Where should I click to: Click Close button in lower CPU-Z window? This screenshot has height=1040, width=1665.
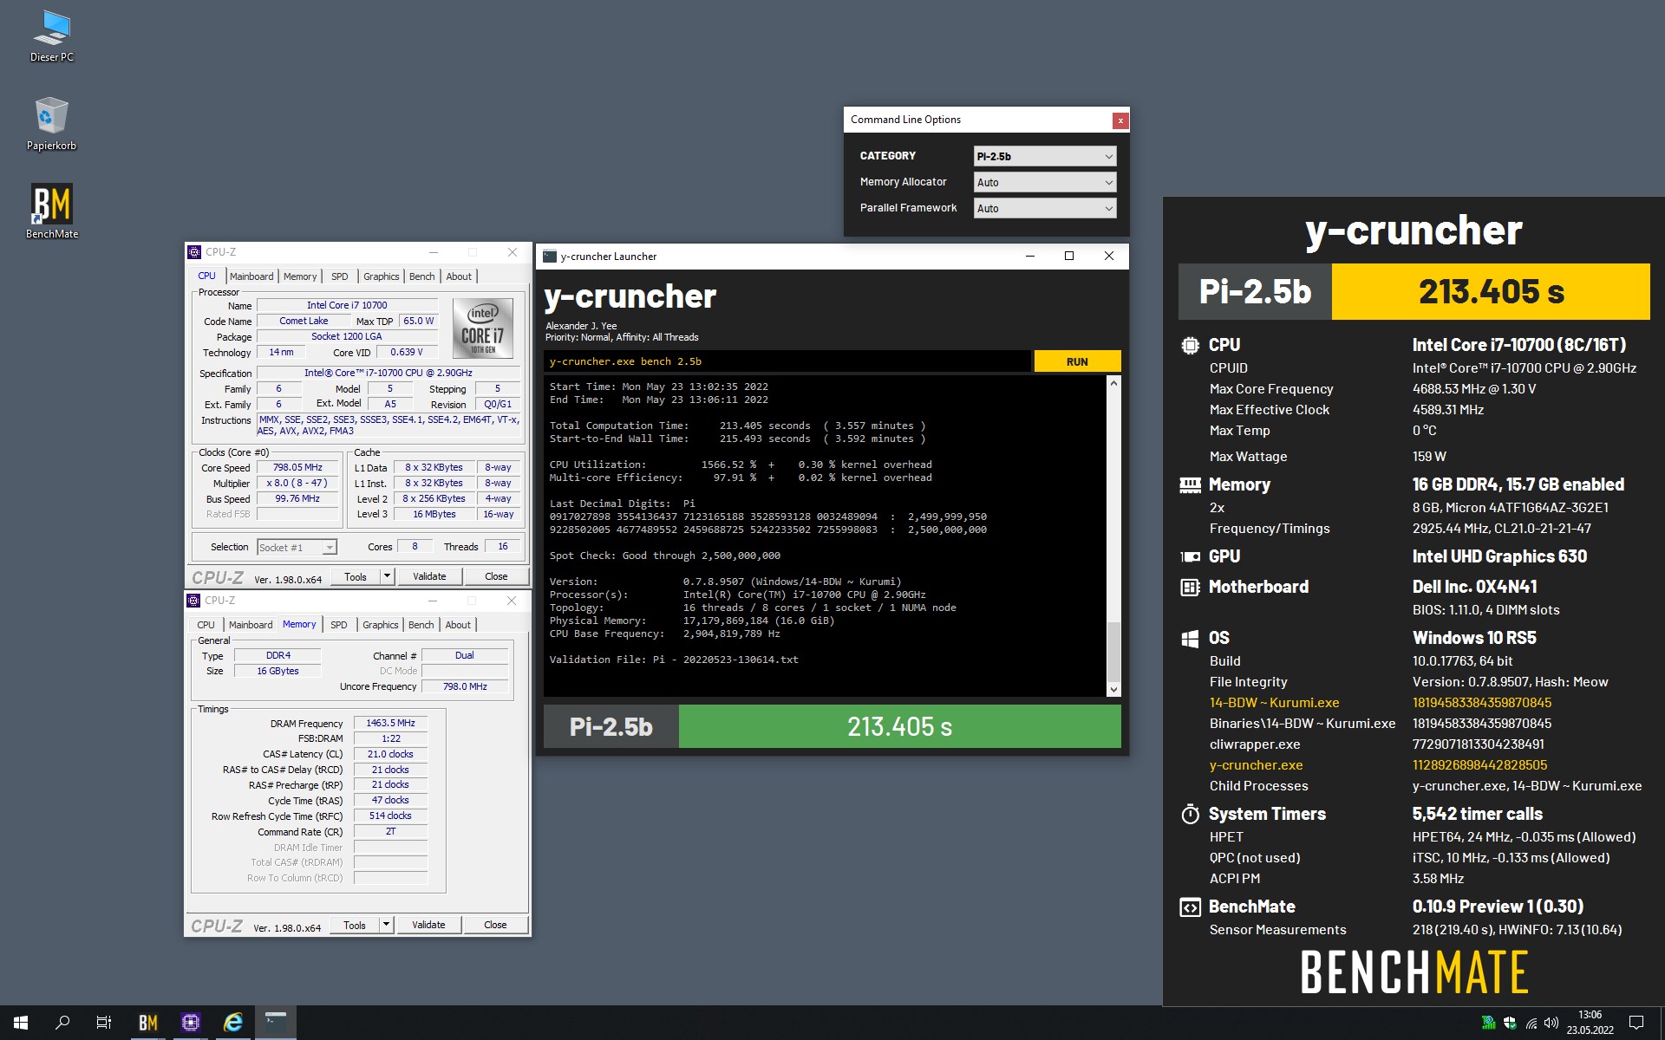coord(495,925)
